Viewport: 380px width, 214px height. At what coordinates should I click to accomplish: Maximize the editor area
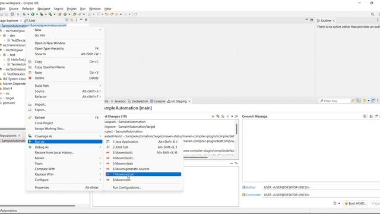click(x=312, y=20)
